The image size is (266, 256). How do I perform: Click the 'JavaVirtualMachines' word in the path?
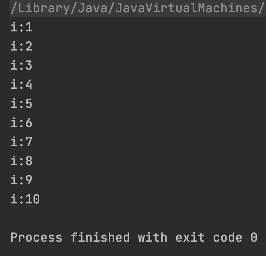click(x=187, y=8)
